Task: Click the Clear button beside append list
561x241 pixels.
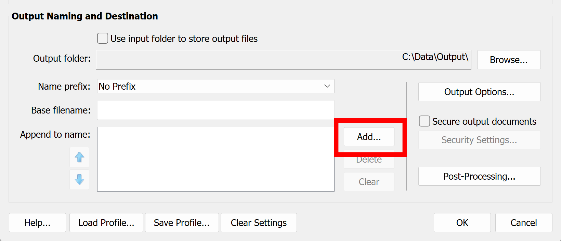Action: tap(369, 182)
